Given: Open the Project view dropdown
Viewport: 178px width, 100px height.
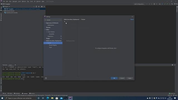Looking at the screenshot, I should click(x=6, y=7).
